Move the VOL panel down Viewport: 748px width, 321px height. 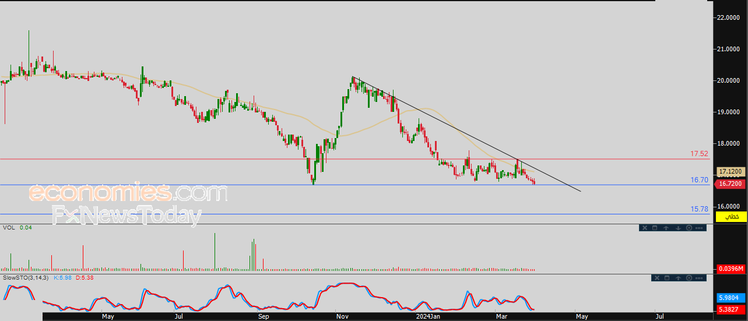click(x=678, y=228)
